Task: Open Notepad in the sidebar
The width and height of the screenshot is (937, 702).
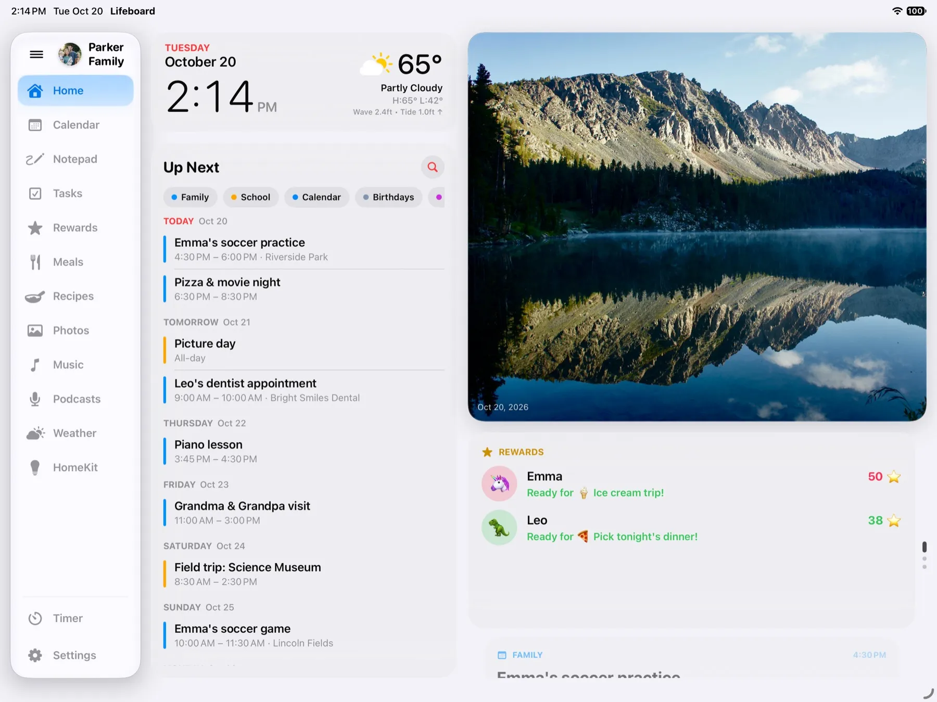Action: coord(75,159)
